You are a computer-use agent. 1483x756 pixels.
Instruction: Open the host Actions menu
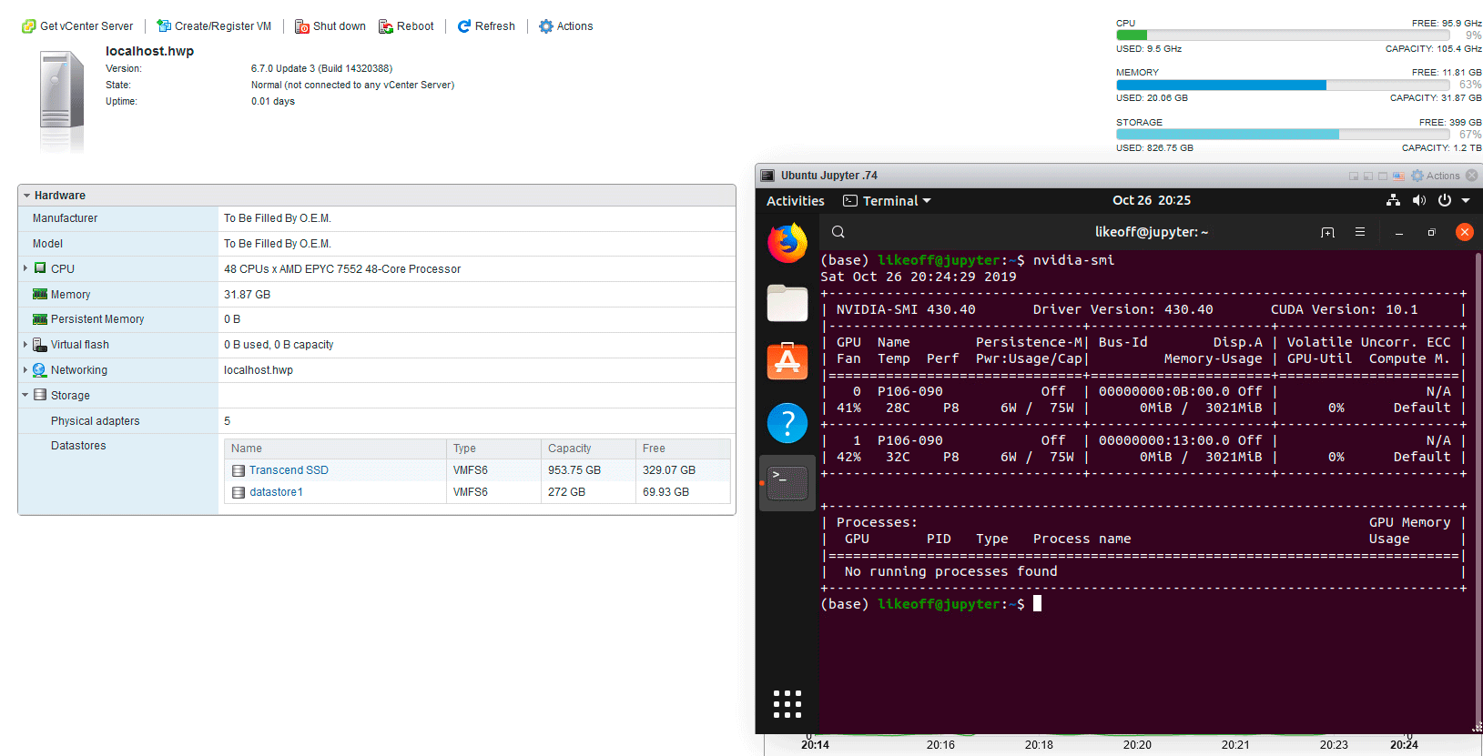click(565, 26)
